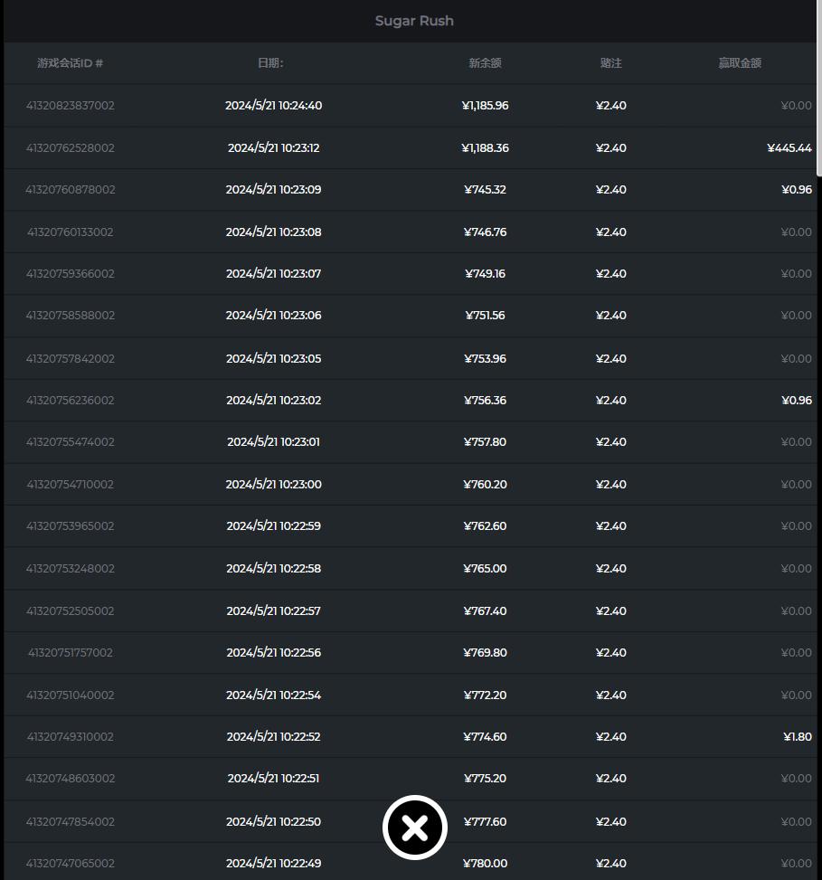Select the date 2024/5/21 10:22:52

pyautogui.click(x=274, y=736)
